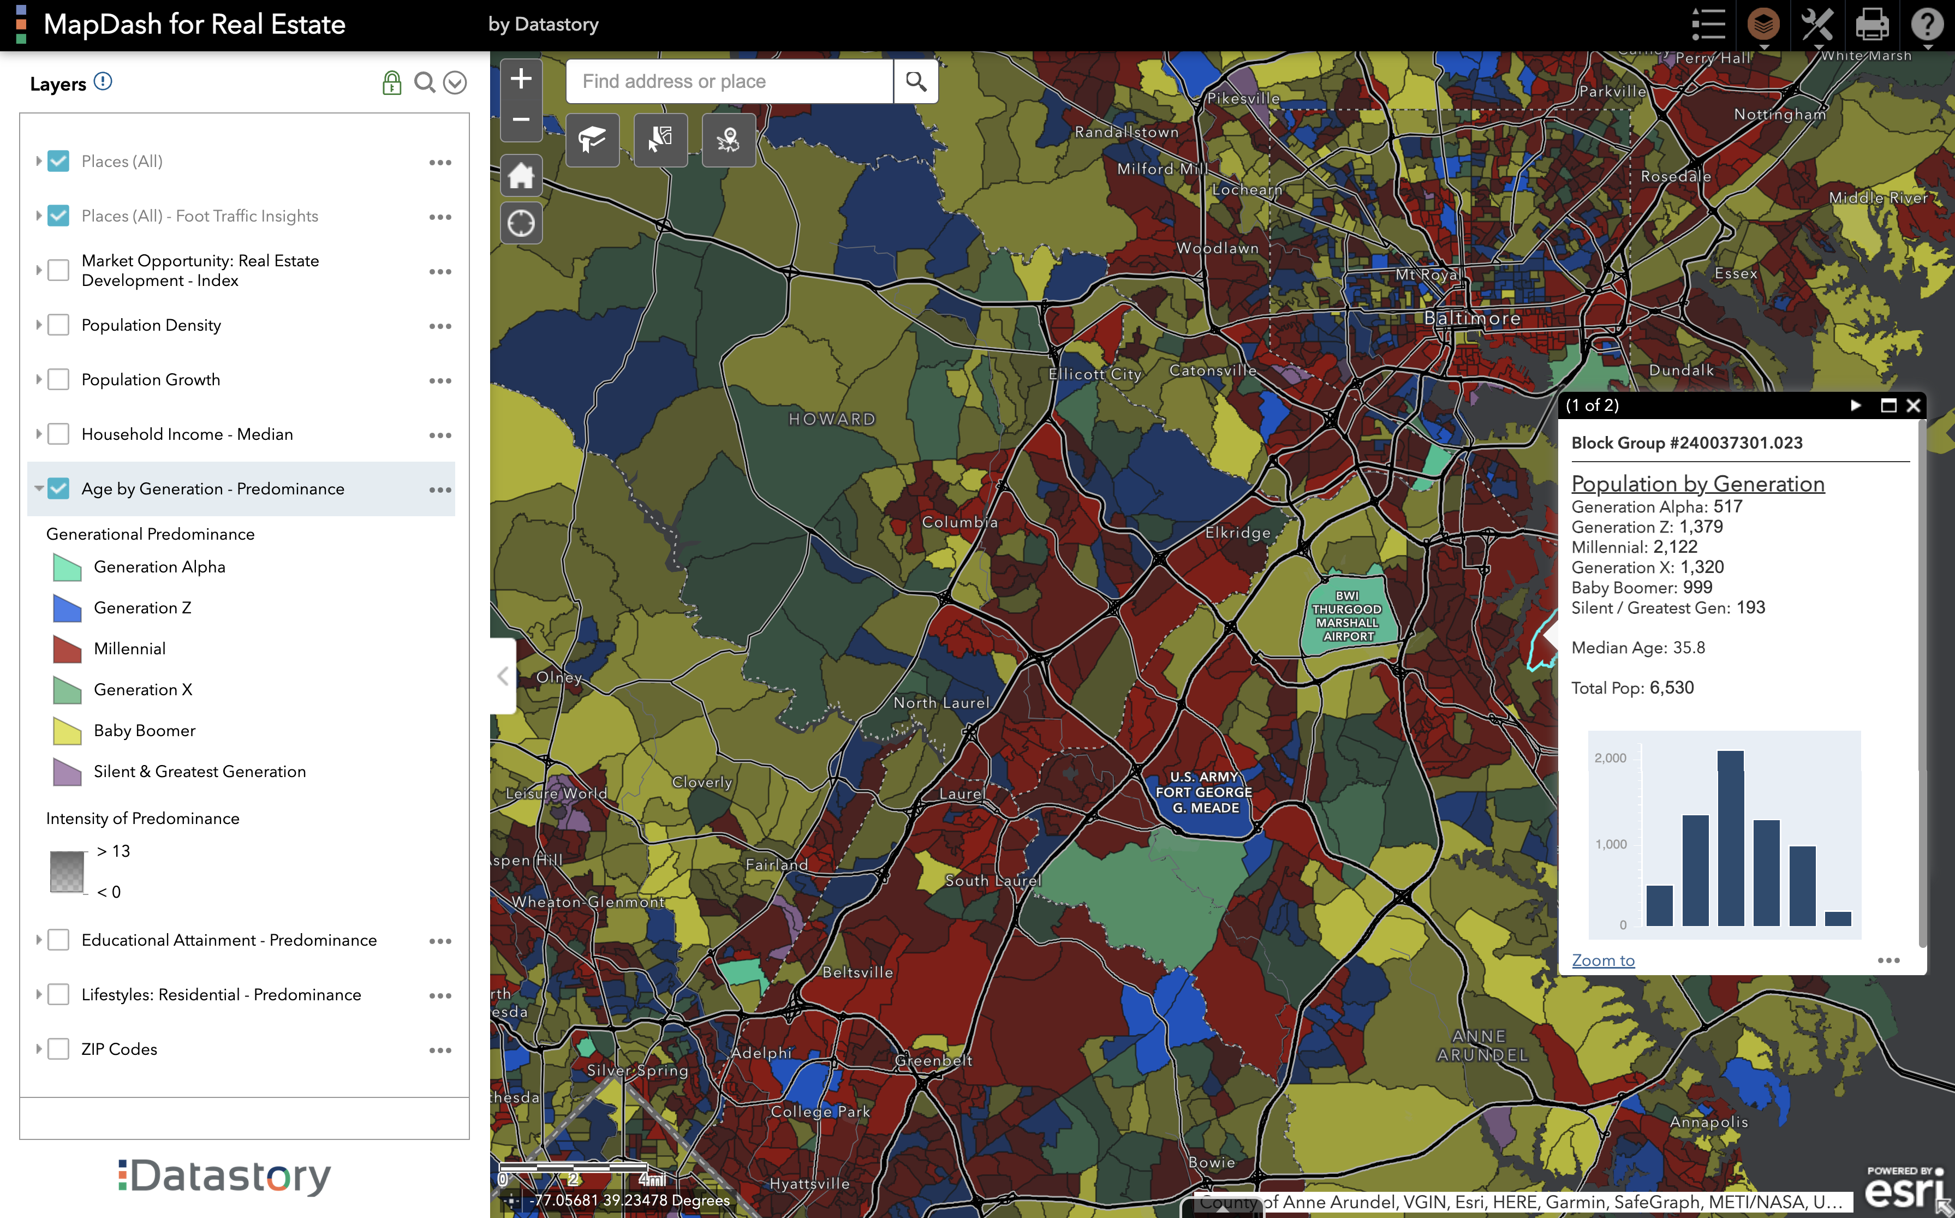Image resolution: width=1955 pixels, height=1218 pixels.
Task: Click the popup vertical scrollbar
Action: point(1922,683)
